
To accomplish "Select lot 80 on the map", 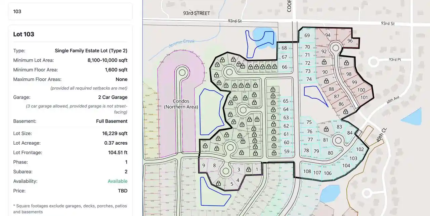I will [x=331, y=153].
